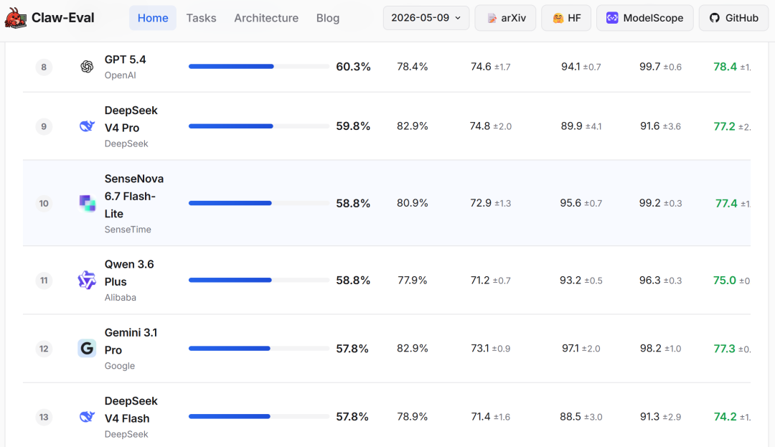Click the 99.2 ±0.3 cell
This screenshot has height=447, width=775.
(660, 203)
